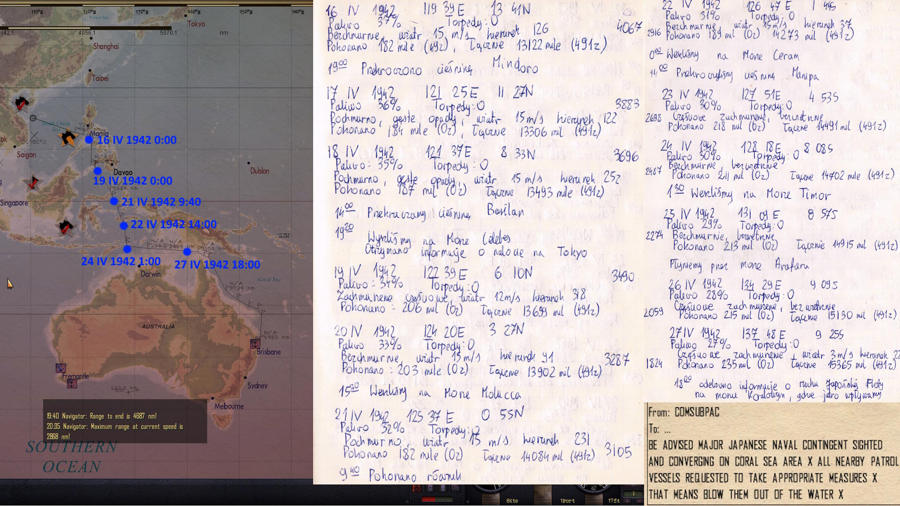Click the 1Port rudder indicator
The image size is (900, 506).
[567, 501]
